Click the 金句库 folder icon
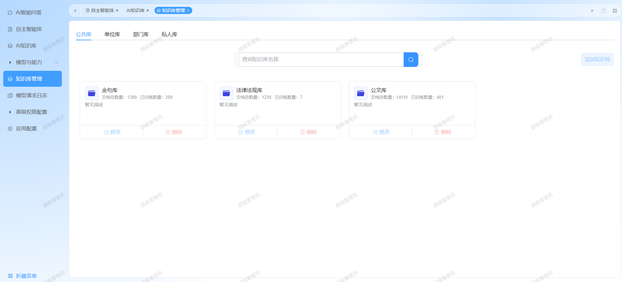This screenshot has width=622, height=282. (92, 93)
